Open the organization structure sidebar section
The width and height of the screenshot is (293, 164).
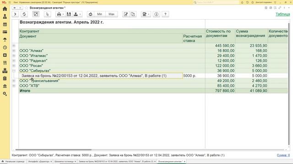click(5, 71)
